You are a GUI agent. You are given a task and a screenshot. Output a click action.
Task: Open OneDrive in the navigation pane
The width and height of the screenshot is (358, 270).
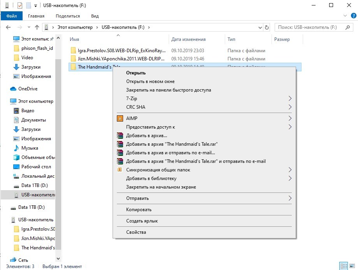(x=27, y=89)
